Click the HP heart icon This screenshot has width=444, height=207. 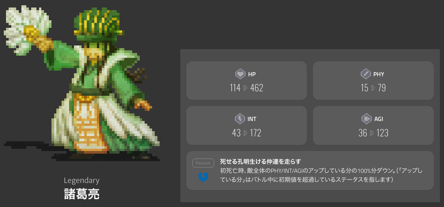[240, 74]
